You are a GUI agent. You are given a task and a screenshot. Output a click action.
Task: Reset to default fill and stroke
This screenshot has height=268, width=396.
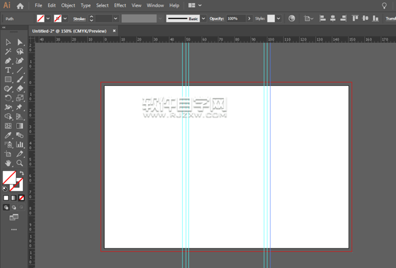5,188
